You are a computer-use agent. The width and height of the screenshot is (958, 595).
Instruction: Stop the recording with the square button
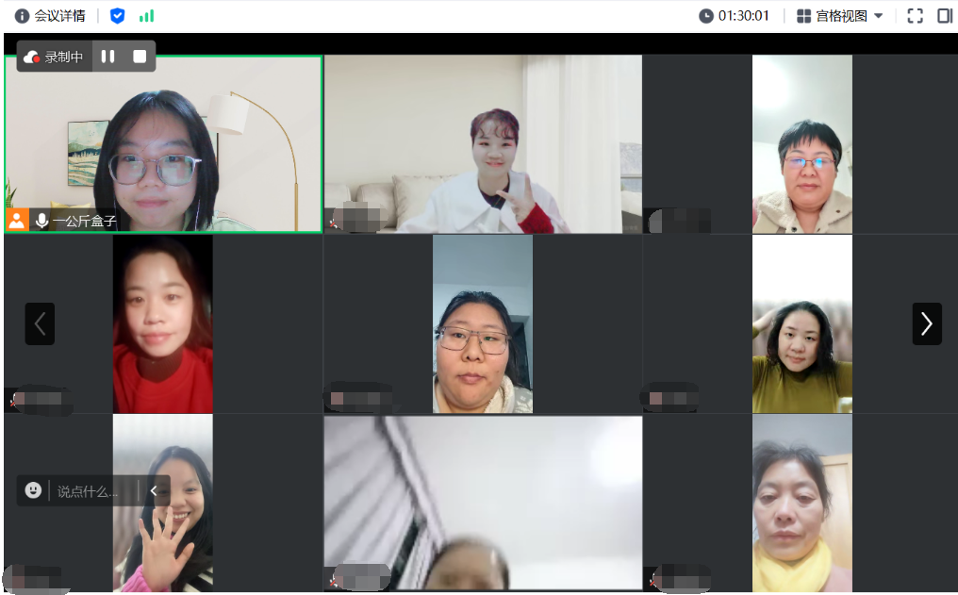140,57
